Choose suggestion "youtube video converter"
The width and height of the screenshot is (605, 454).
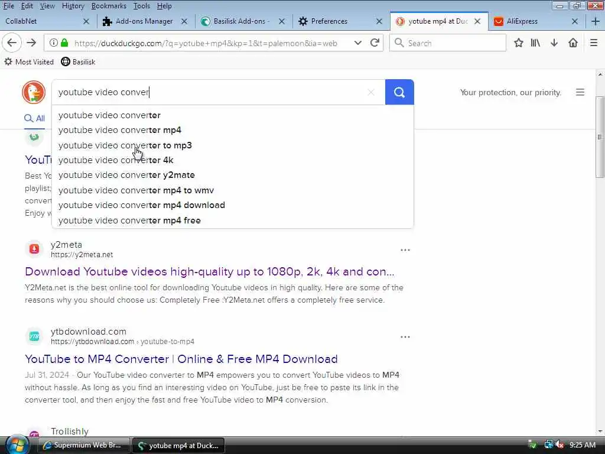tap(233, 115)
